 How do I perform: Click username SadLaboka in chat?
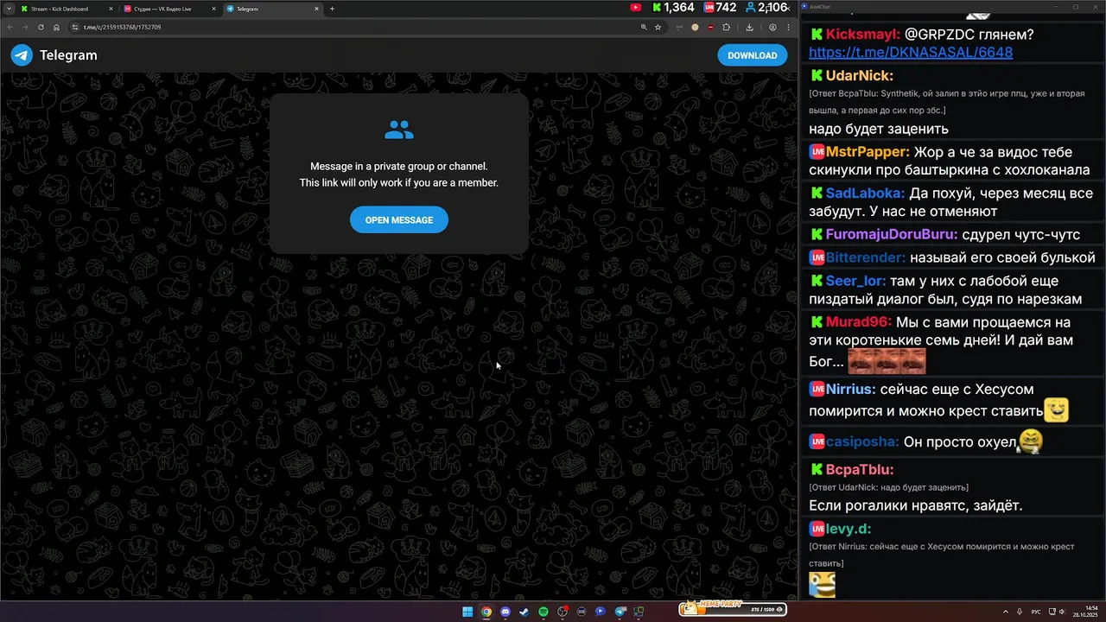[865, 193]
